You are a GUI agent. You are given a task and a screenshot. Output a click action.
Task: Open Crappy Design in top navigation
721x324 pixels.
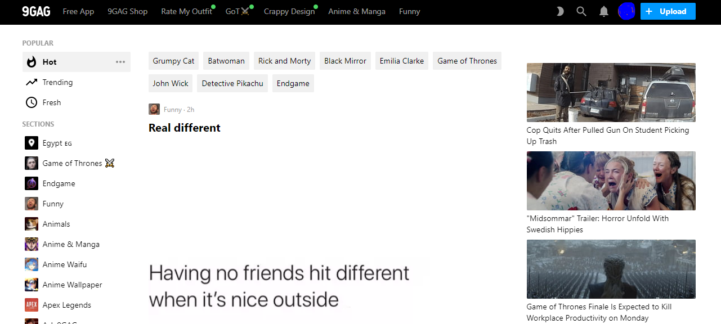coord(289,11)
